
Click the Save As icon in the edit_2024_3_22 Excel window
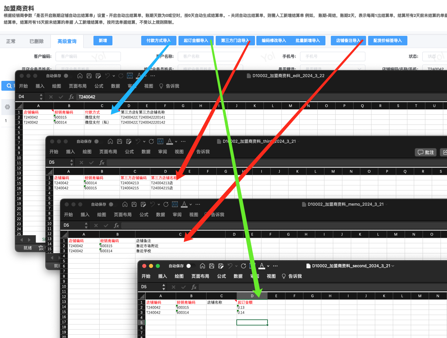[98, 76]
